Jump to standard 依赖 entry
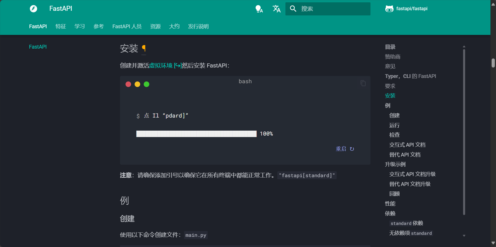496x247 pixels. [x=406, y=223]
